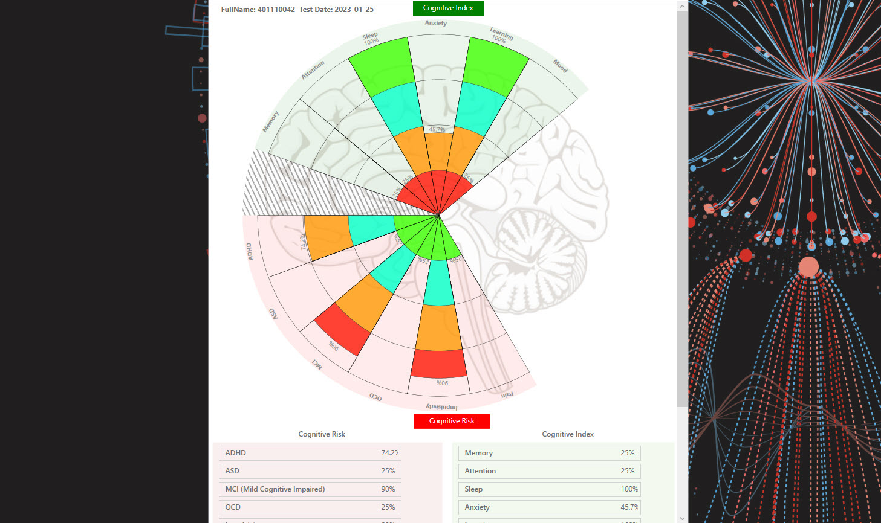Select the Attention row in Cognitive Index table
The width and height of the screenshot is (881, 523).
point(550,471)
